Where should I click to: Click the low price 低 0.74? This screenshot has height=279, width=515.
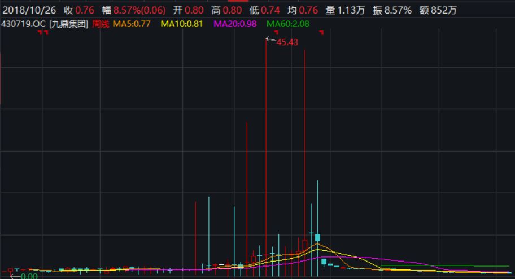pos(265,10)
